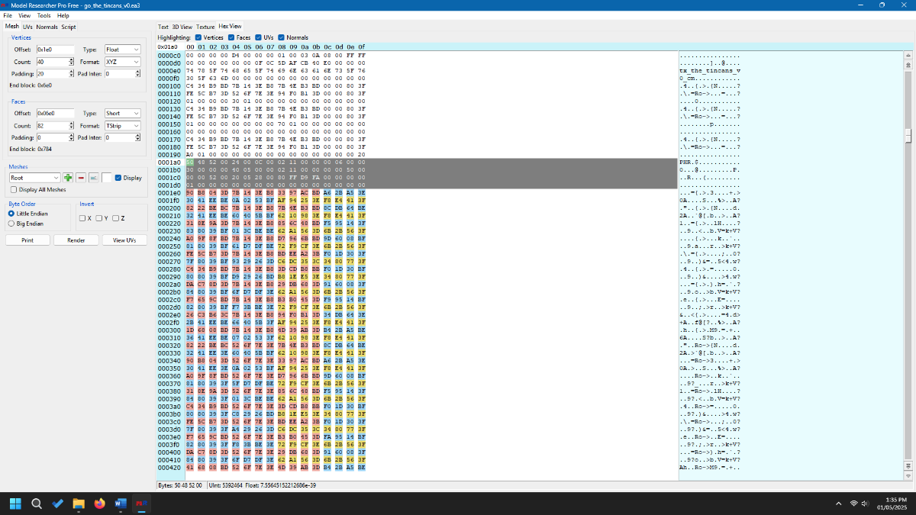The image size is (916, 515).
Task: Click the Windows Start icon
Action: click(x=16, y=504)
